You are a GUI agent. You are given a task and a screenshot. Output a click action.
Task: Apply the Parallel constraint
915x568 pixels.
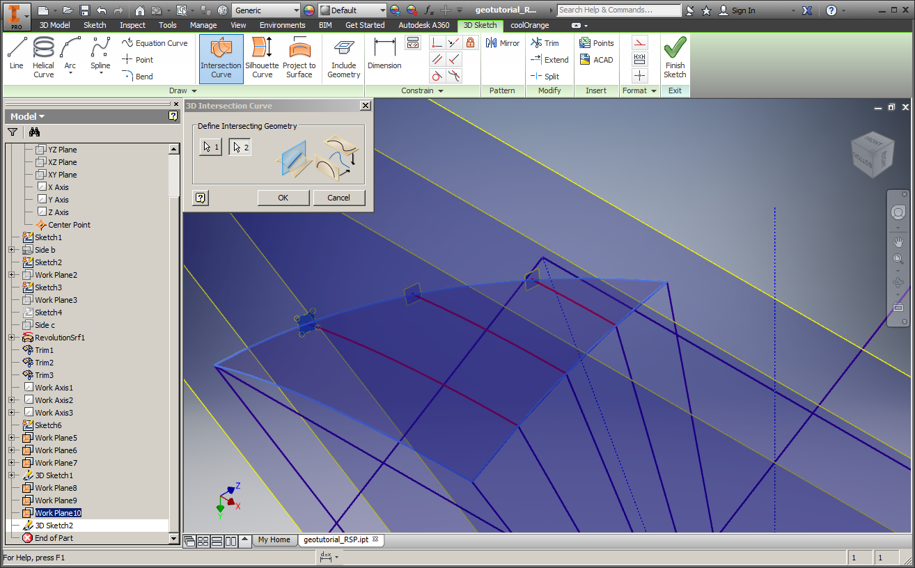437,60
